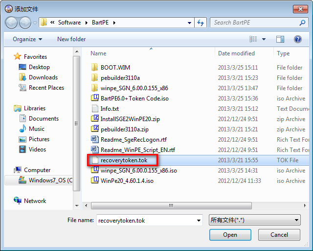
Task: Click the refresh button beside address bar
Action: (x=201, y=23)
